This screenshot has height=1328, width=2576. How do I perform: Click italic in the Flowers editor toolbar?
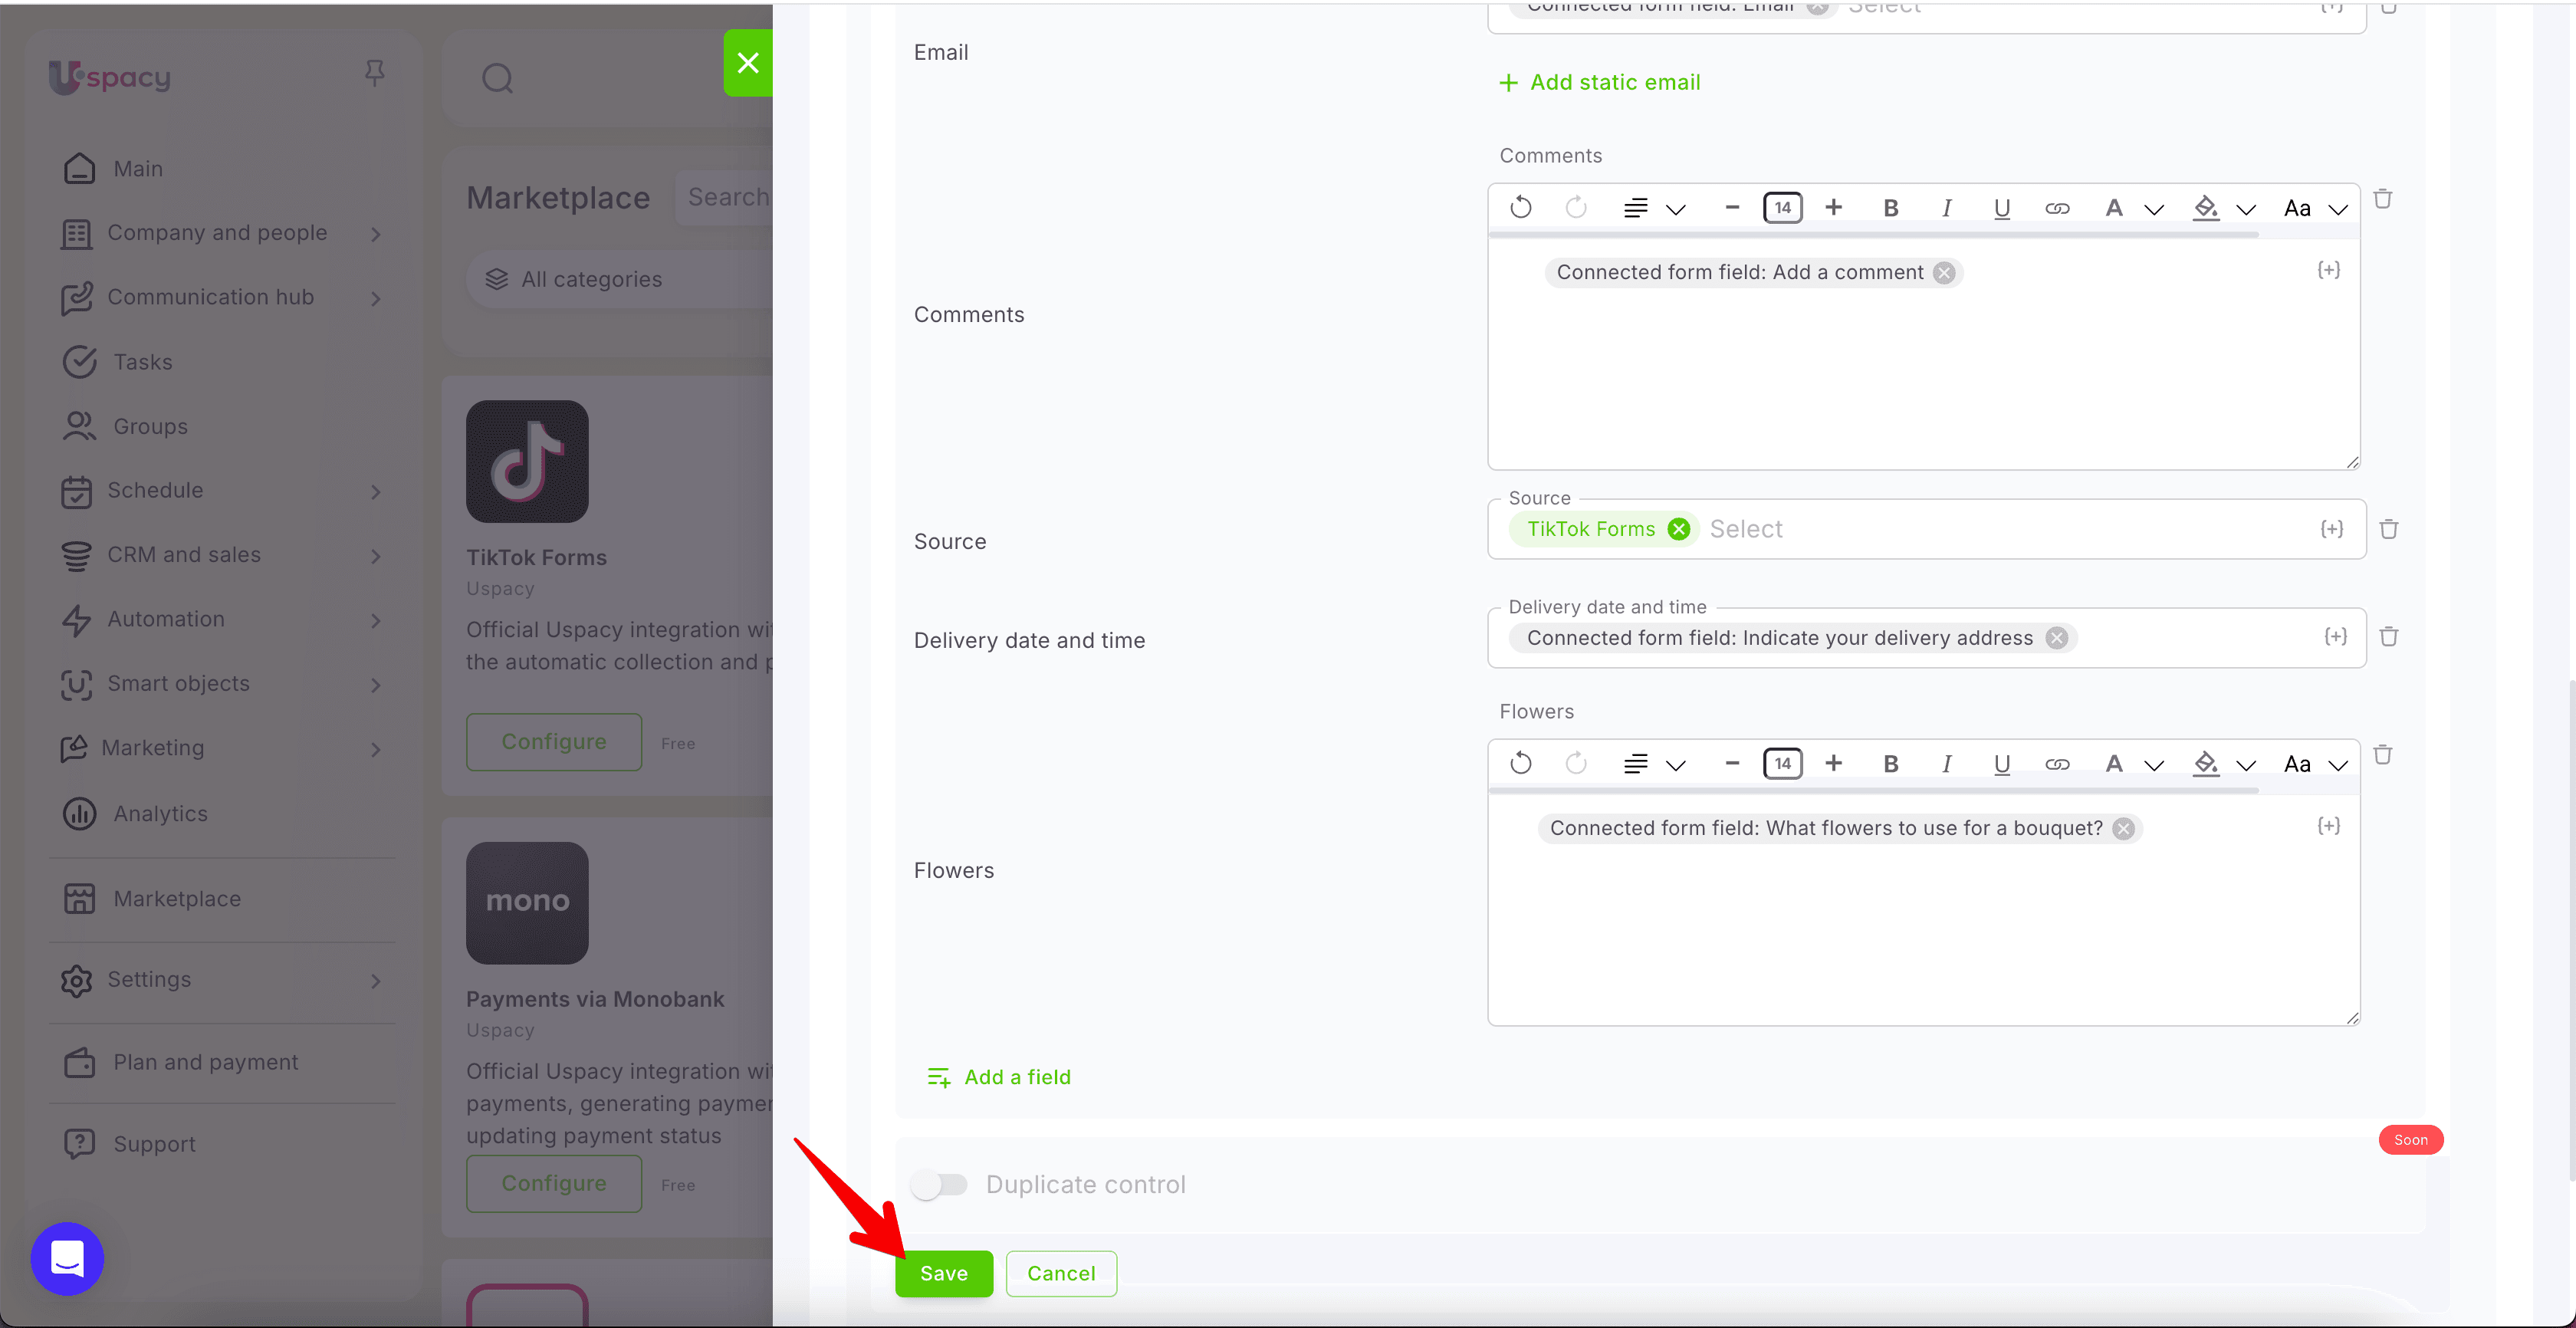1946,764
